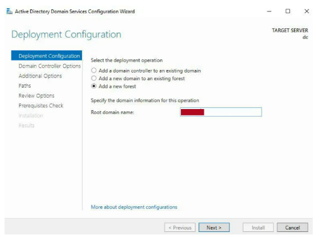Close the wizard window

[x=306, y=11]
